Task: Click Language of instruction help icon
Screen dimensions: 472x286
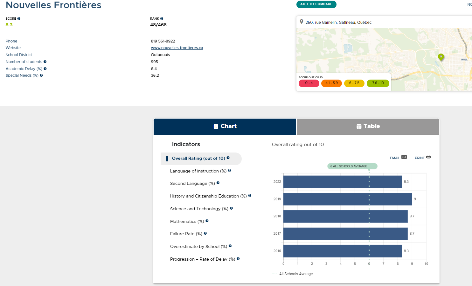Action: coord(230,171)
